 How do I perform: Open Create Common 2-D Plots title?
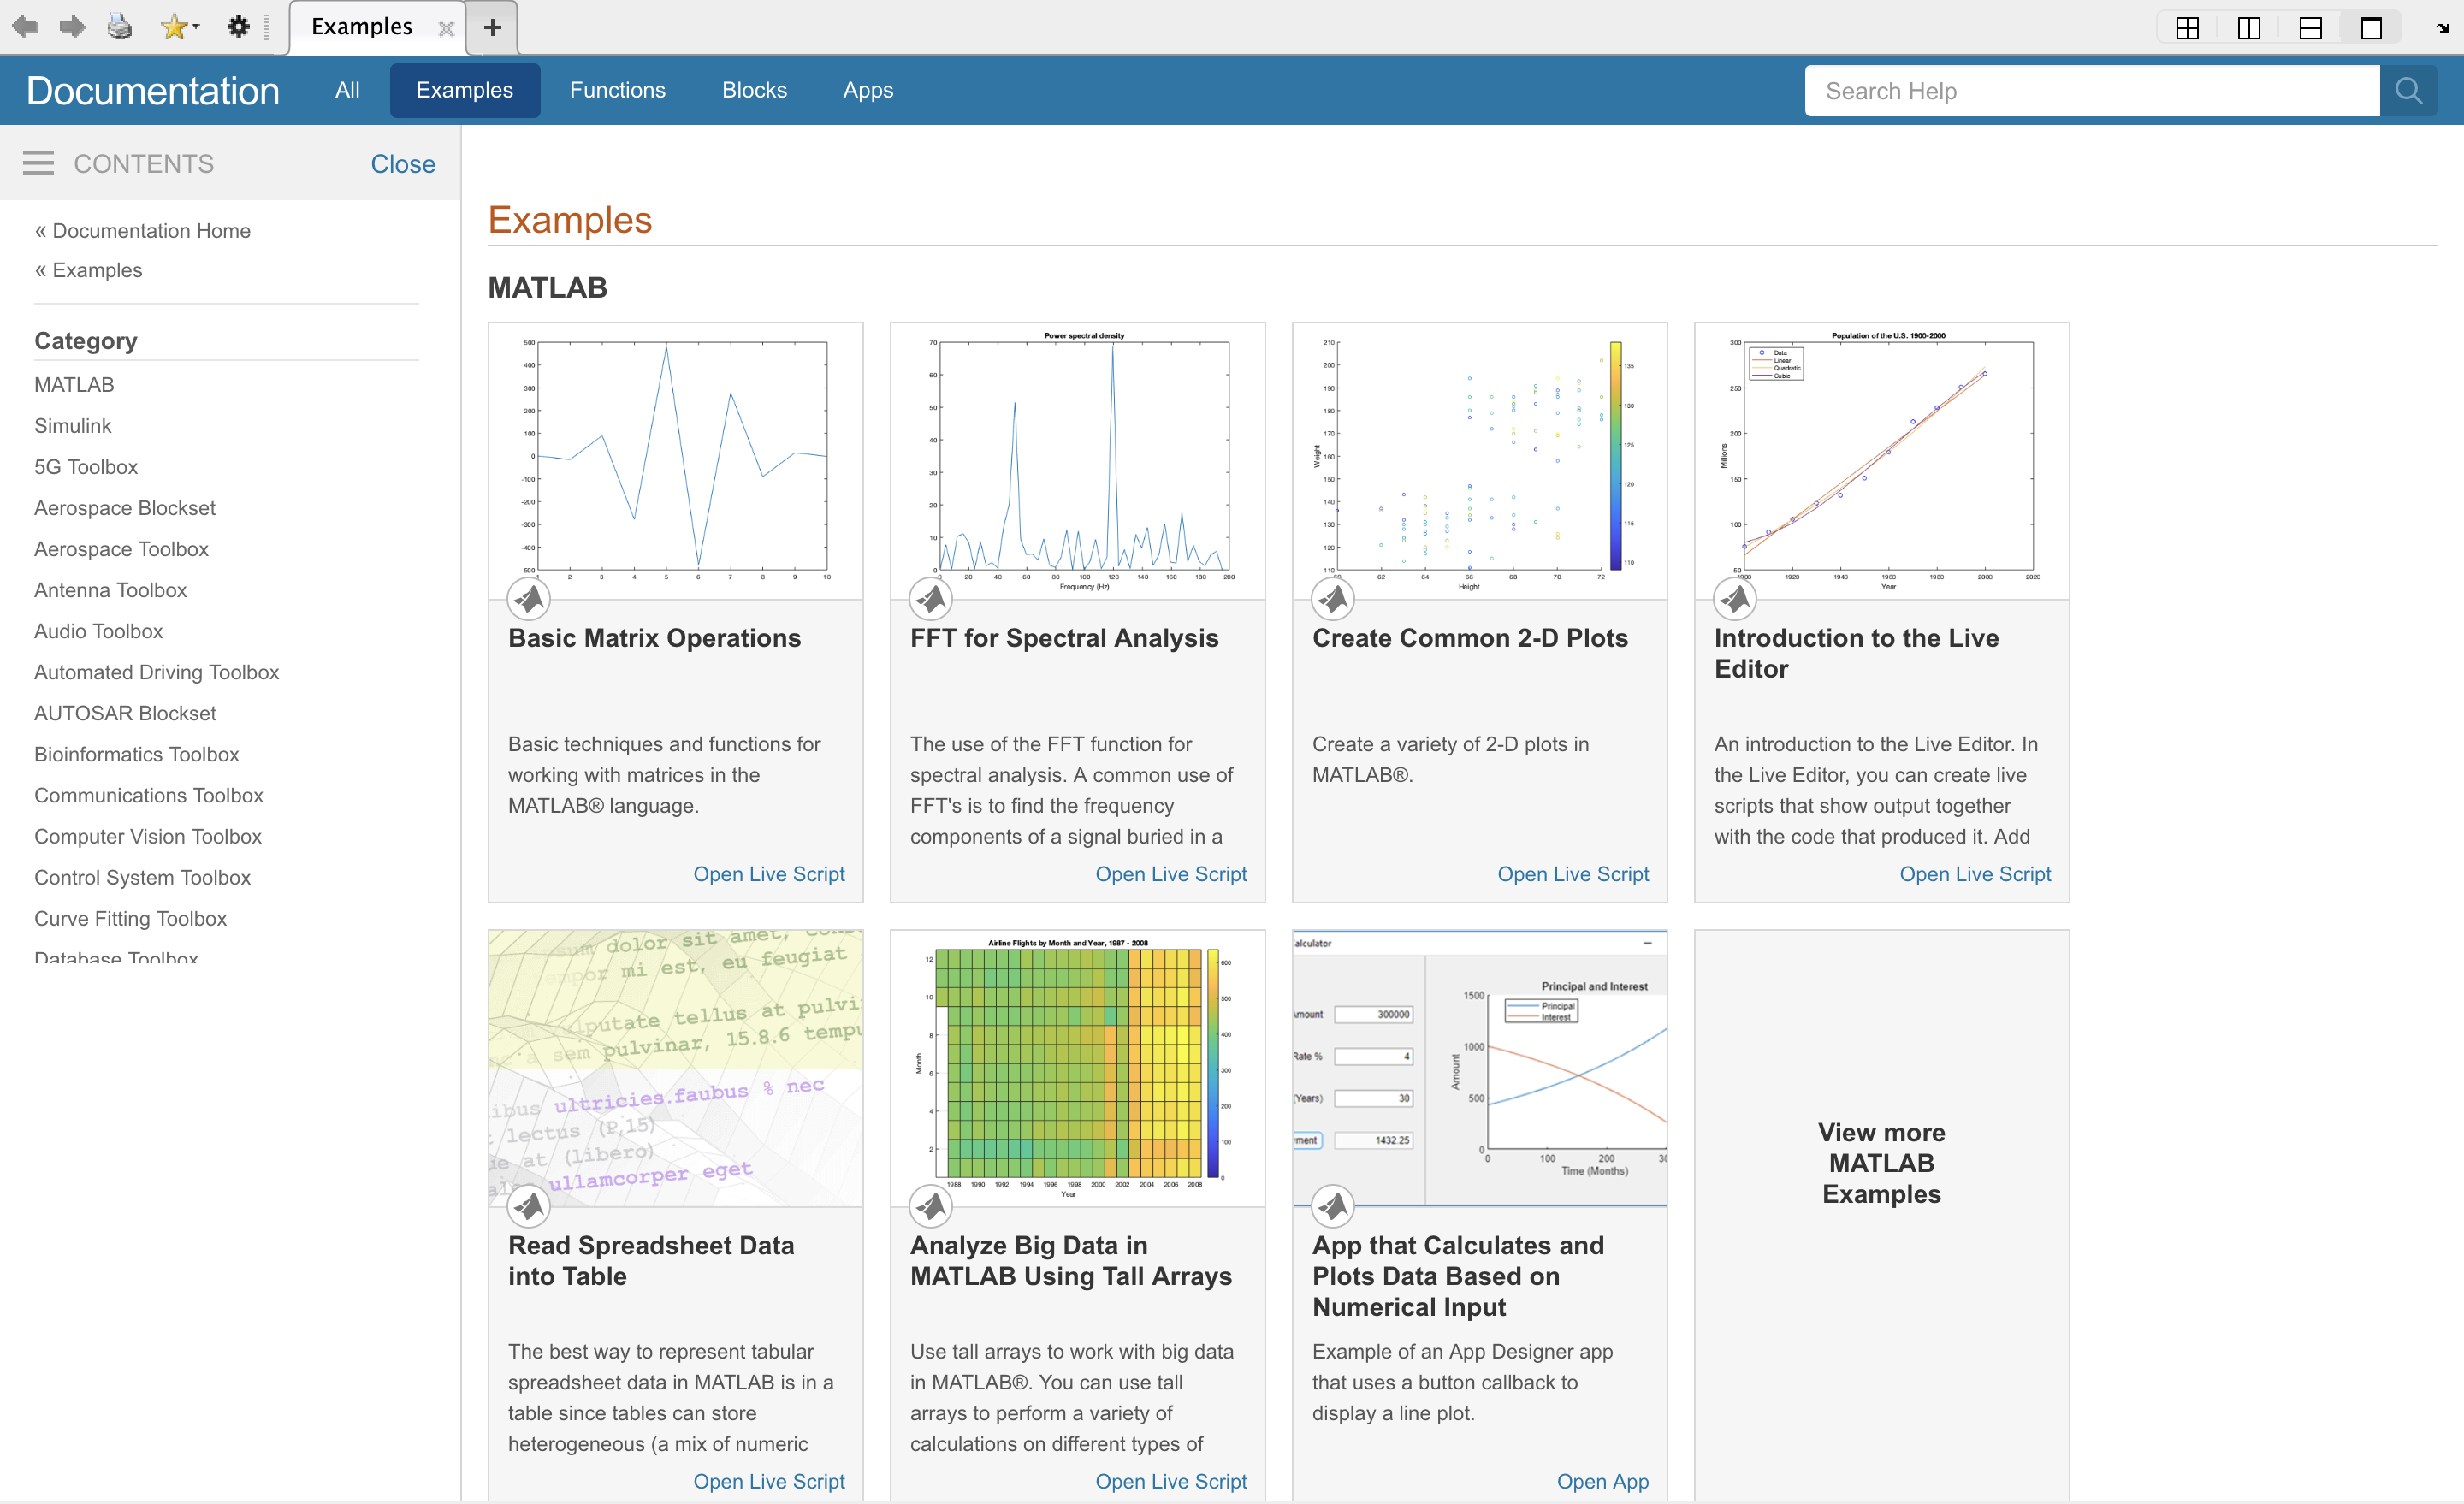(1470, 638)
